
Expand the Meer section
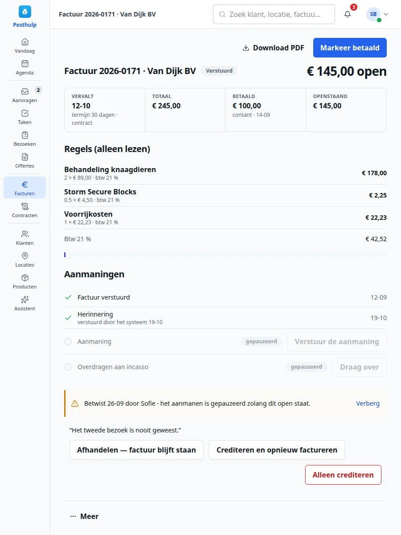(x=84, y=516)
